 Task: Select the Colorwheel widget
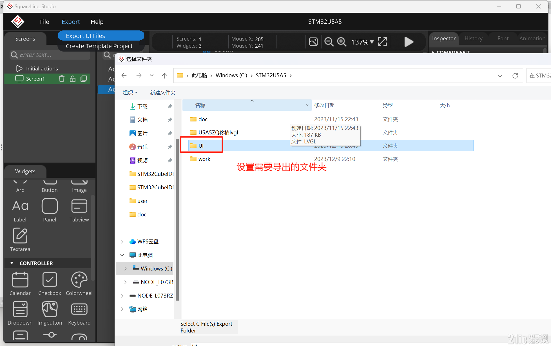79,283
